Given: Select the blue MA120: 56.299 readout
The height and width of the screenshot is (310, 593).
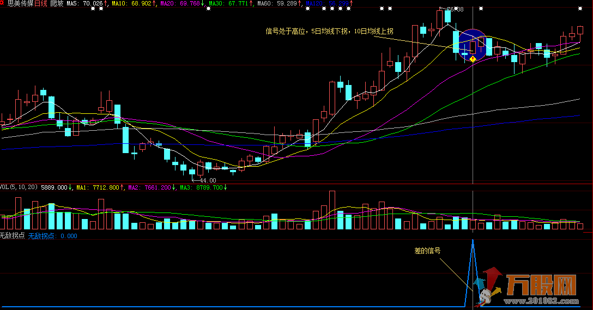Looking at the screenshot, I should coord(329,3).
